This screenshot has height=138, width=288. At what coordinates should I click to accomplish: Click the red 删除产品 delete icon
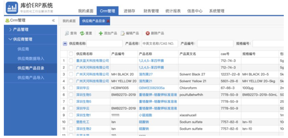(148, 33)
